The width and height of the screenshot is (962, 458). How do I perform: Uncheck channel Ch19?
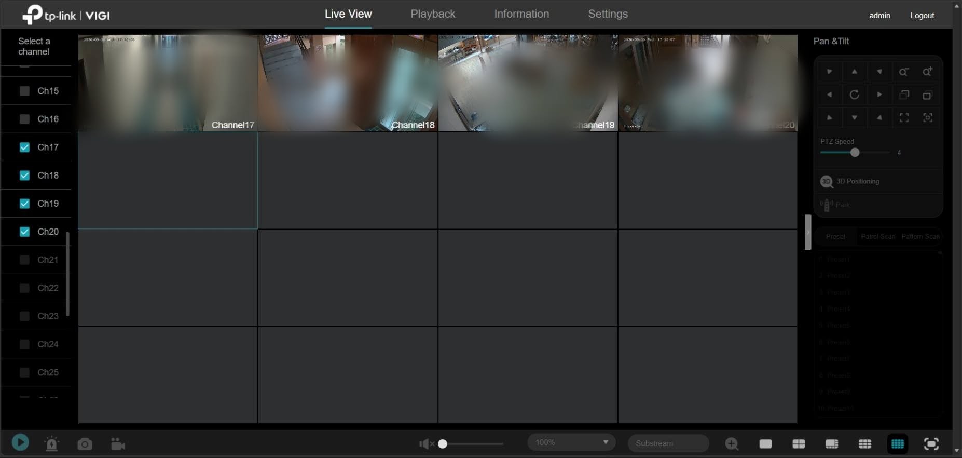(x=24, y=204)
